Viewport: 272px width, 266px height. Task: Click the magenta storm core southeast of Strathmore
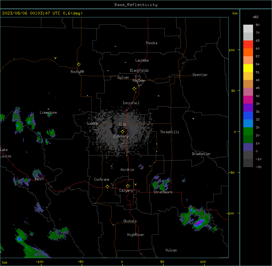coord(199,223)
